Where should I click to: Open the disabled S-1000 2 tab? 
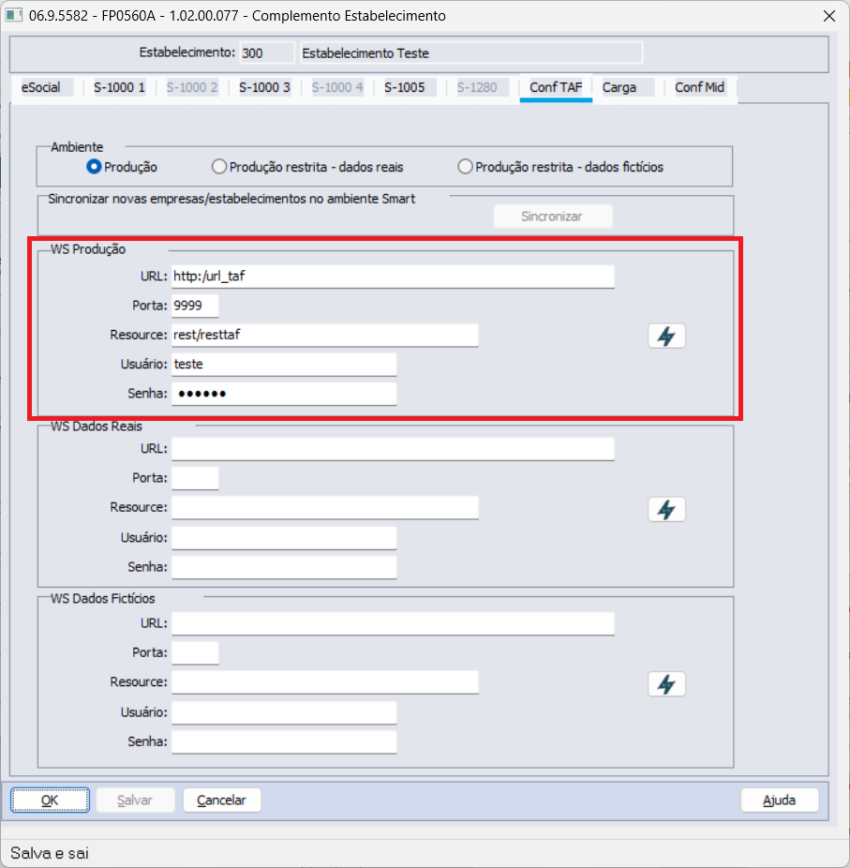192,87
